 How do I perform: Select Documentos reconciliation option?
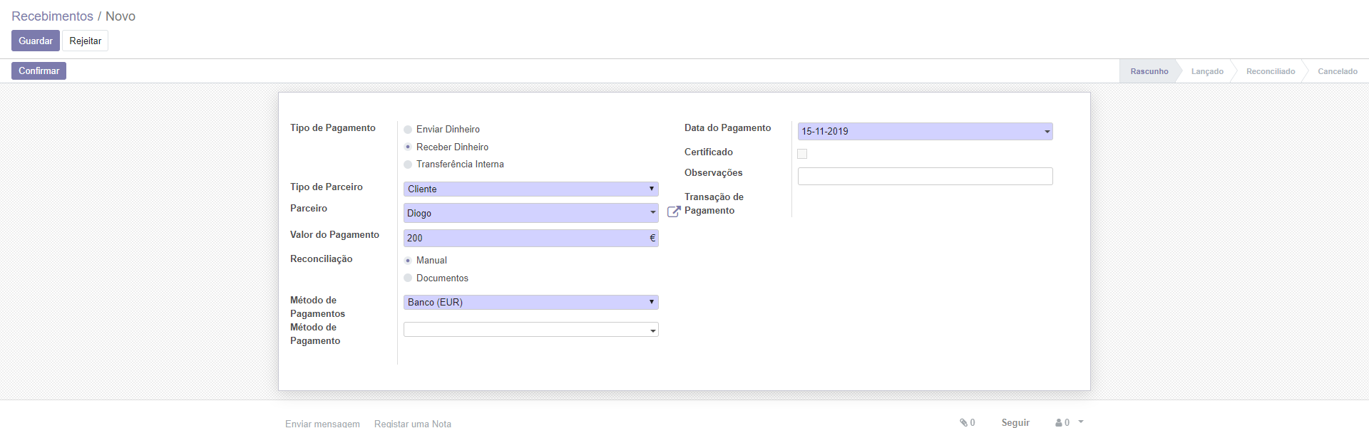(408, 278)
